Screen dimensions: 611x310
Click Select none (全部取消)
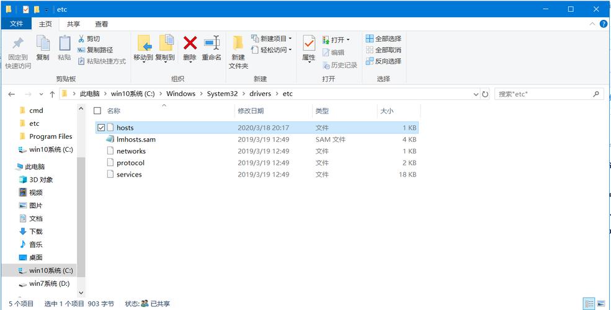tap(384, 50)
